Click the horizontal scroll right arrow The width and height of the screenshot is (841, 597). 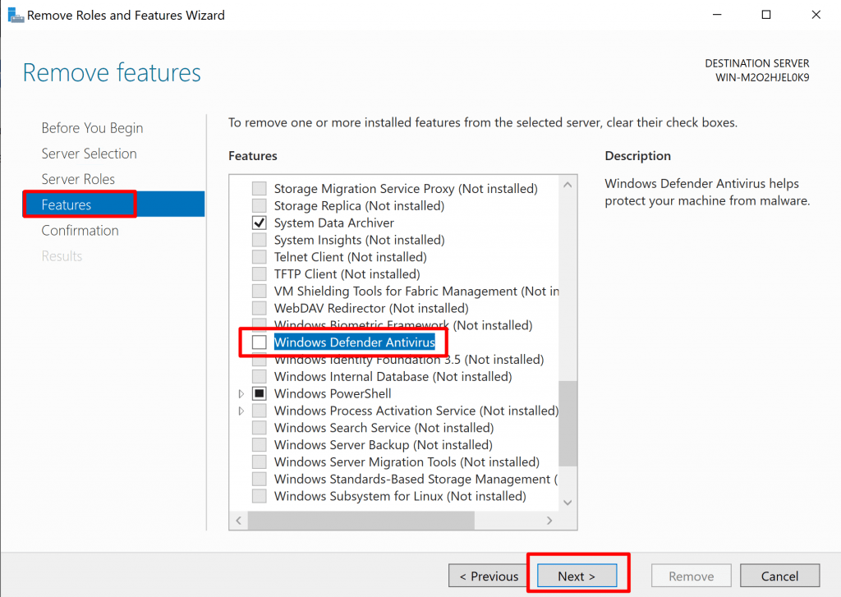click(x=550, y=521)
